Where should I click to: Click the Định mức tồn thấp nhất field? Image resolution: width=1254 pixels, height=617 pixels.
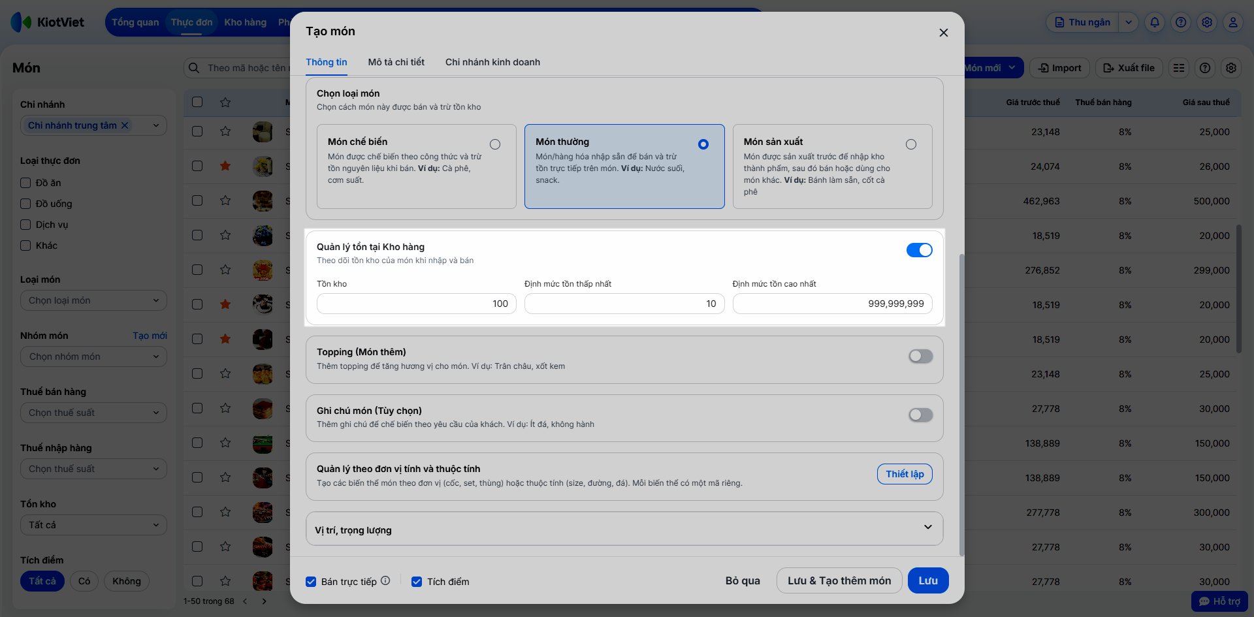624,304
